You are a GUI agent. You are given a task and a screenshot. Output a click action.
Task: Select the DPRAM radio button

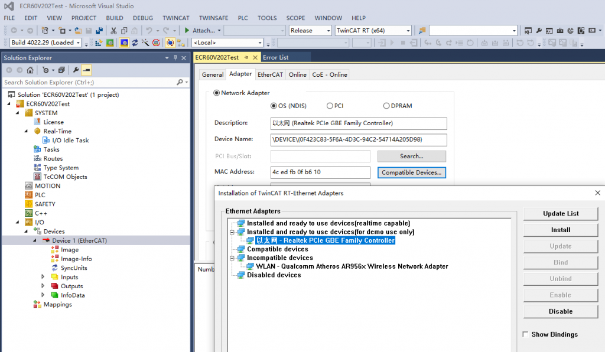[x=386, y=106]
